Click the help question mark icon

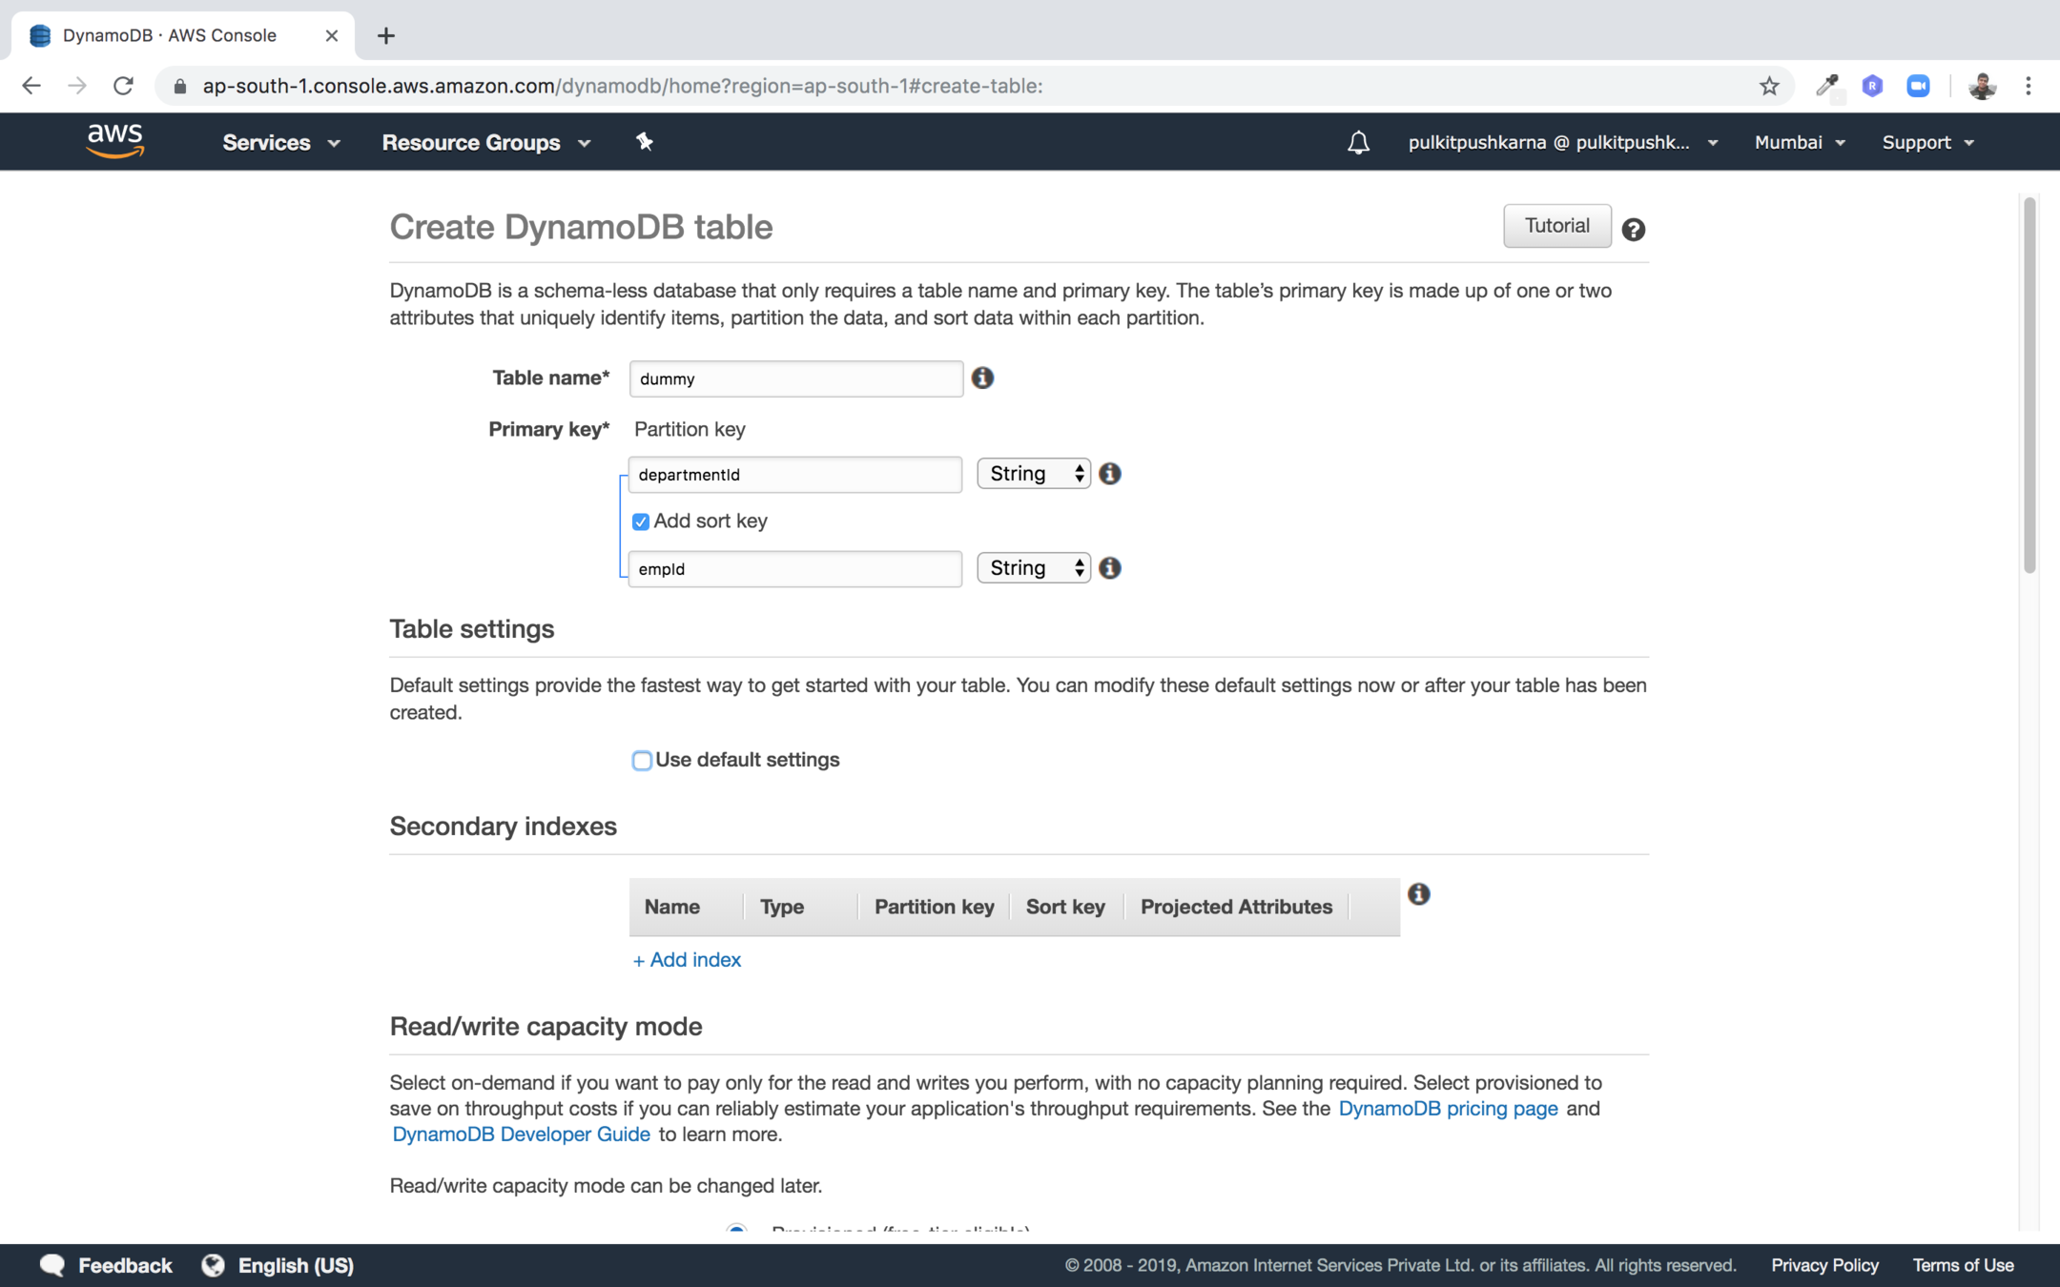(x=1633, y=230)
